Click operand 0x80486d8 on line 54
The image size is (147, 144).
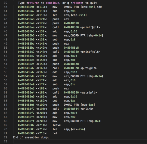point(71,64)
